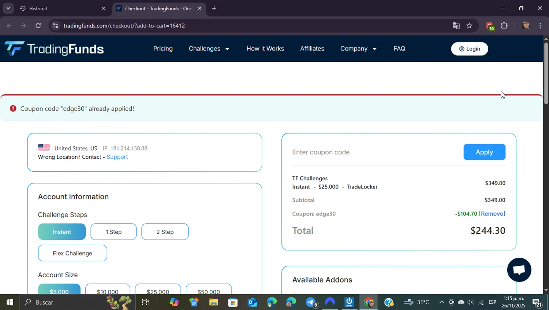Open volume control in system tray
This screenshot has height=310, width=549.
[x=471, y=302]
